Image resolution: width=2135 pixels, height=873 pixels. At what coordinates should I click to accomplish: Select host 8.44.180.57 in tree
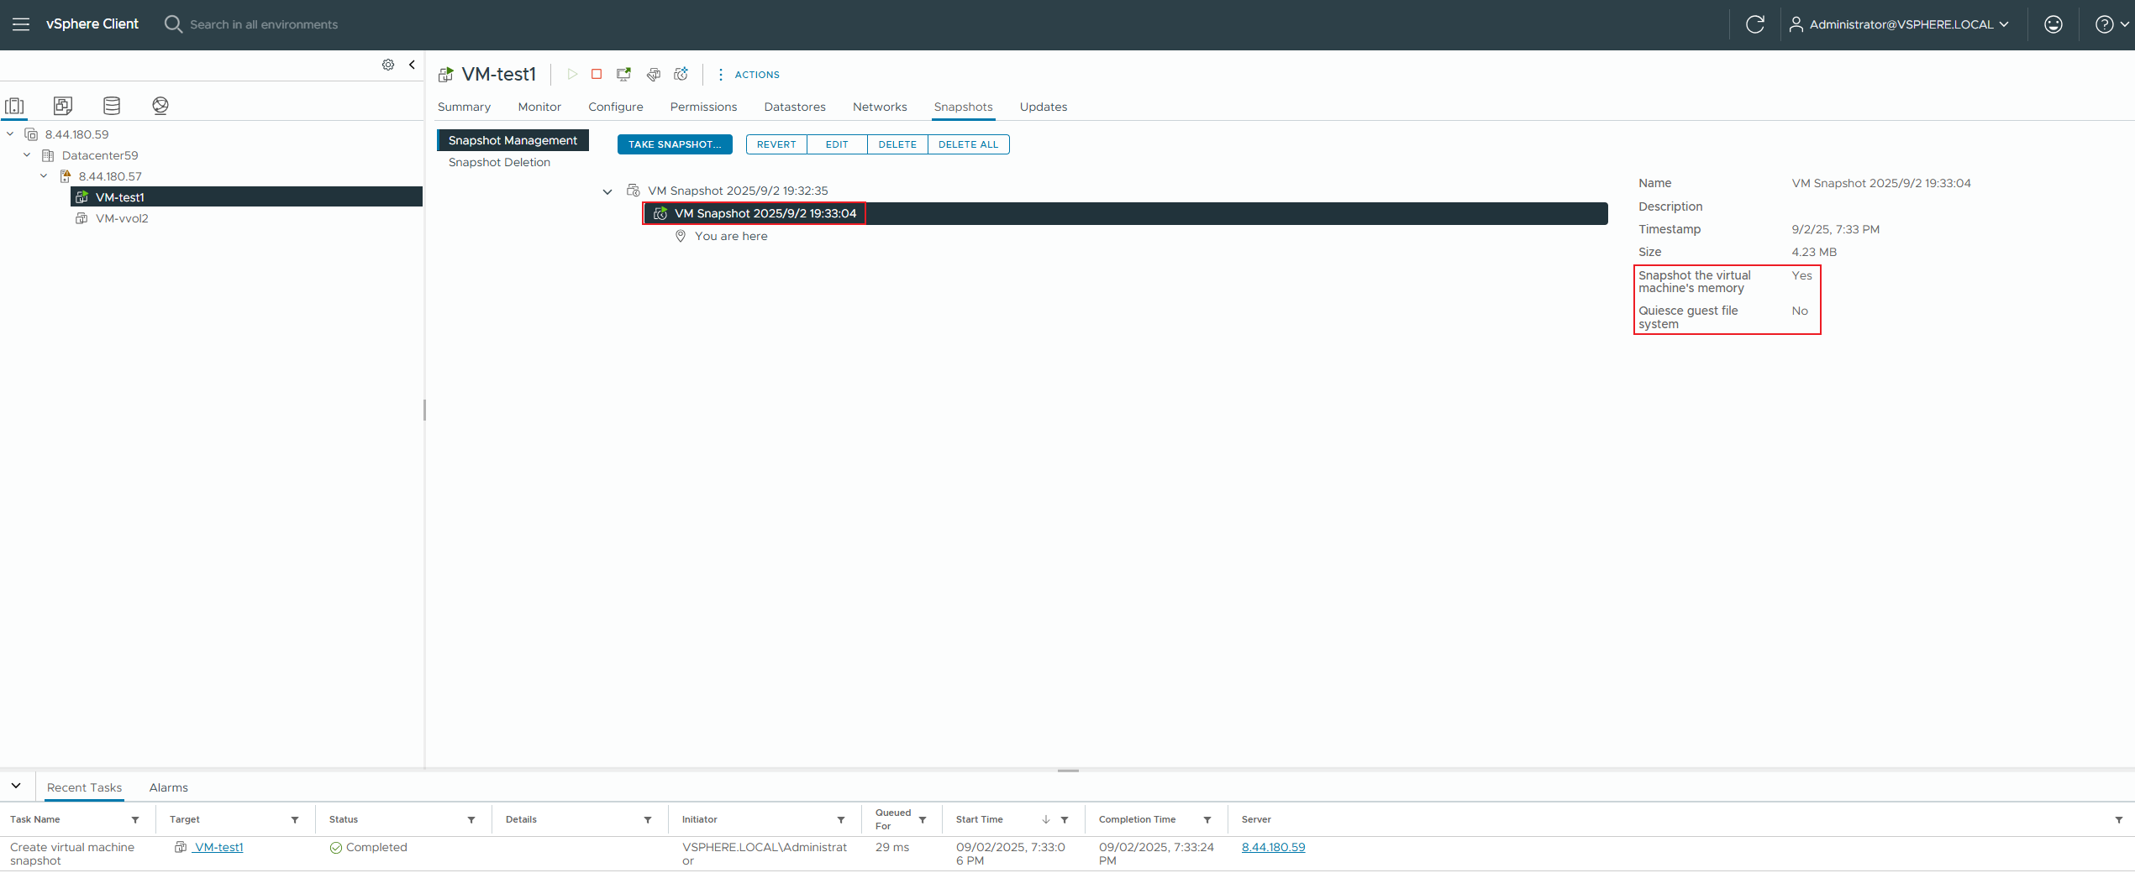click(x=110, y=176)
